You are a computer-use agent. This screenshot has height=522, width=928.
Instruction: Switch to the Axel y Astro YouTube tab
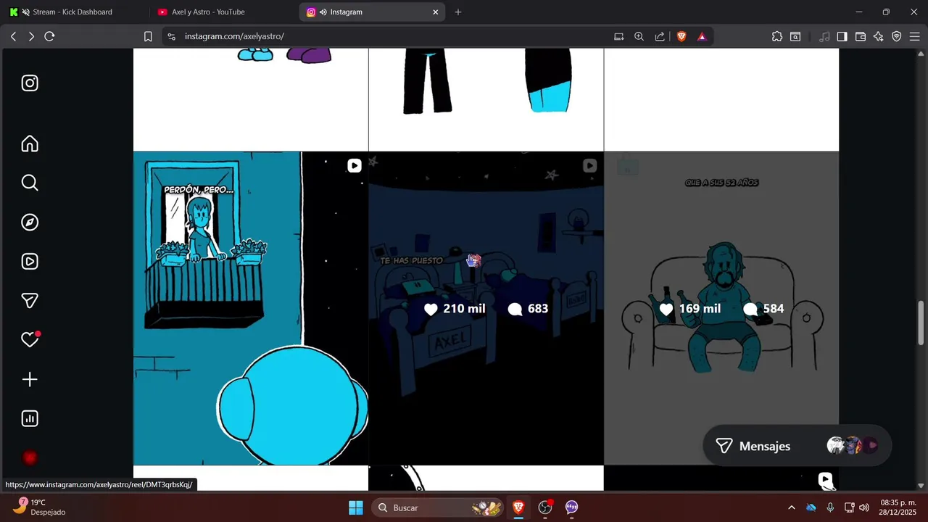[x=221, y=12]
